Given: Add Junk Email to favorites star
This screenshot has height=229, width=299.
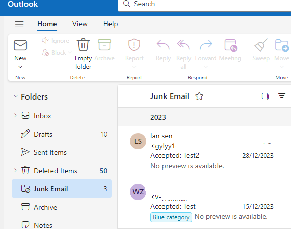Looking at the screenshot, I should coord(199,96).
